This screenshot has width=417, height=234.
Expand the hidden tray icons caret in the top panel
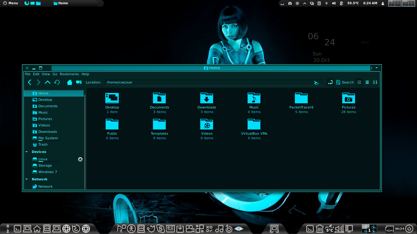click(304, 3)
